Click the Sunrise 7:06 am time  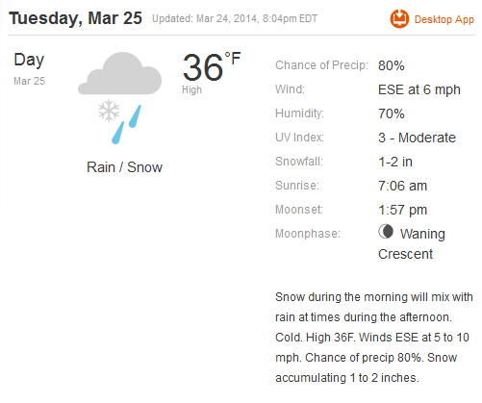pyautogui.click(x=402, y=186)
